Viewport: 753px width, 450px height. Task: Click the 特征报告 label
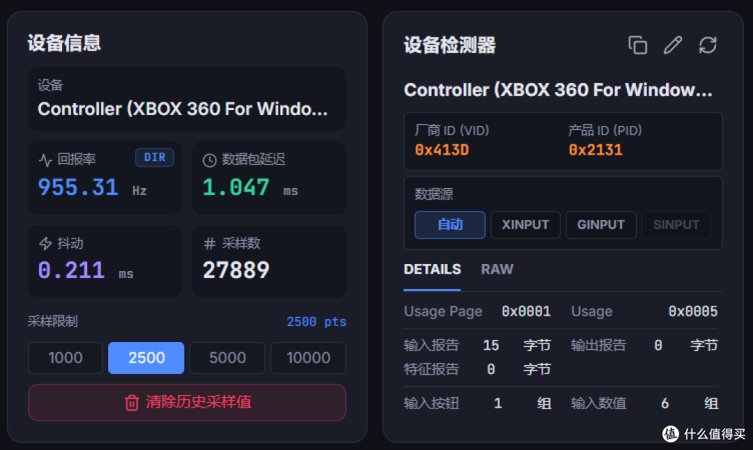(x=432, y=369)
